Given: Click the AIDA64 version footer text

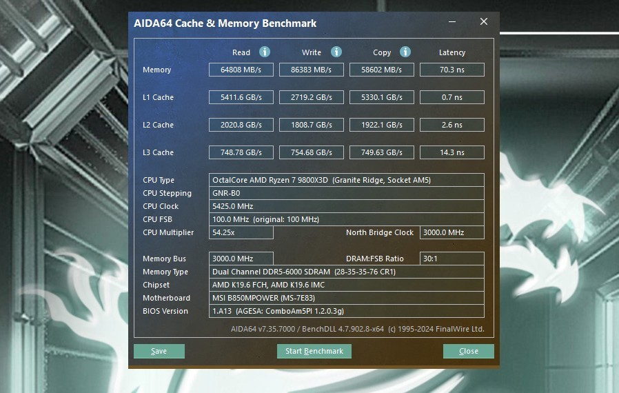Looking at the screenshot, I should [x=358, y=329].
